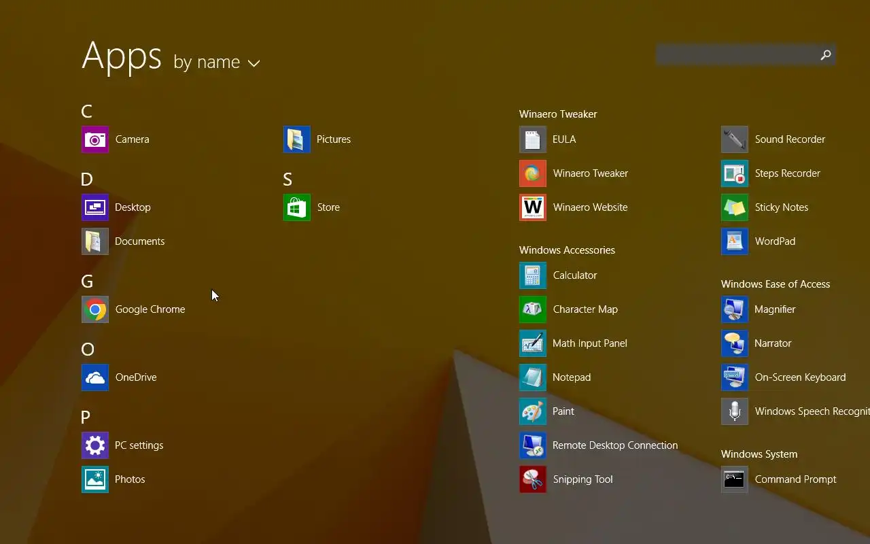The image size is (870, 544).
Task: Click the 'On-Screen Keyboard' label
Action: click(x=800, y=377)
